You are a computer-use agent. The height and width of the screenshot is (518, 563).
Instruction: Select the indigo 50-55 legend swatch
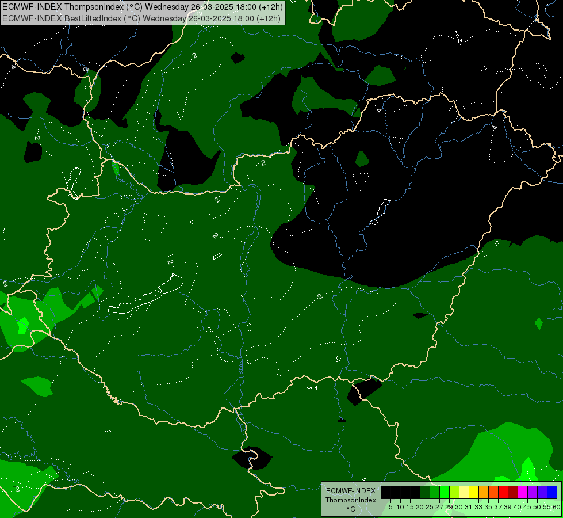click(542, 492)
